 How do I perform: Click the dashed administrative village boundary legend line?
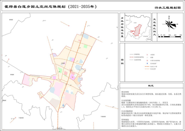coord(132,60)
